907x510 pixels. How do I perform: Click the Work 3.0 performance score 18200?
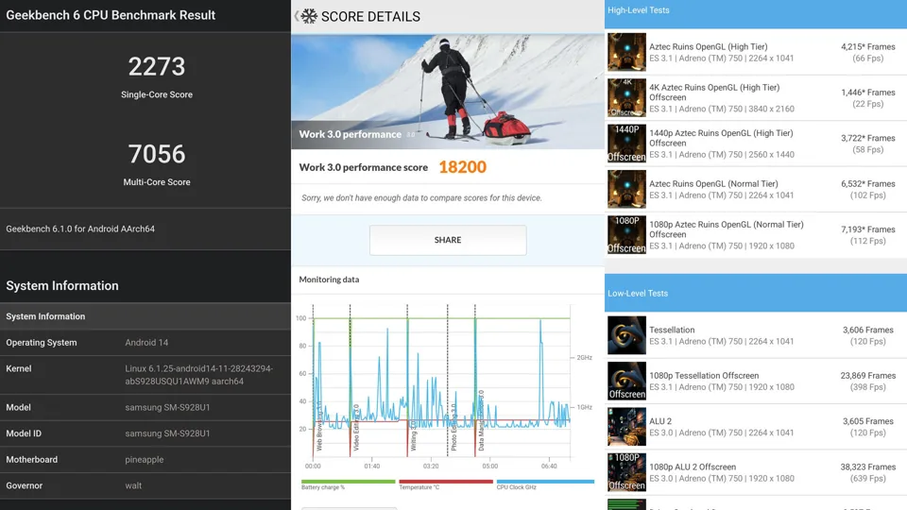462,167
